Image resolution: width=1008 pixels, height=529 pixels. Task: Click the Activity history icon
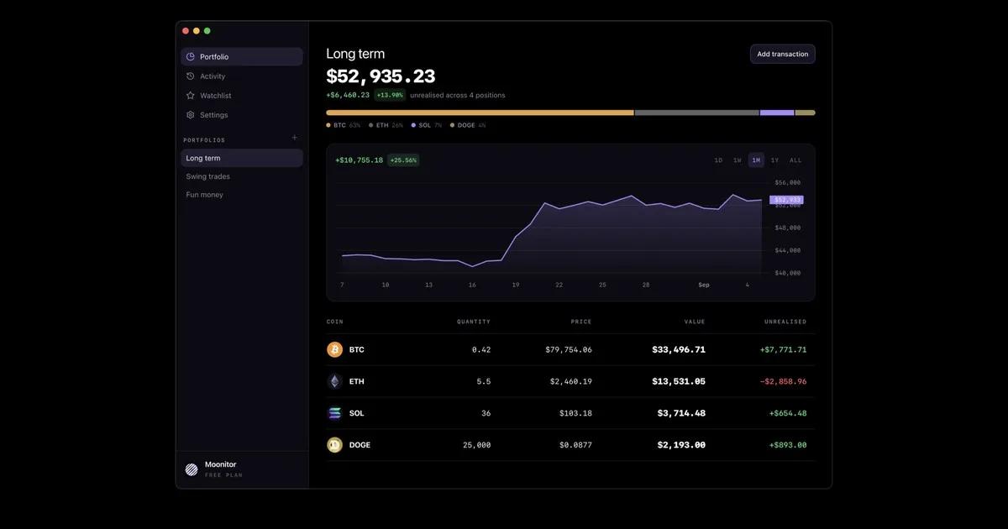pos(191,76)
